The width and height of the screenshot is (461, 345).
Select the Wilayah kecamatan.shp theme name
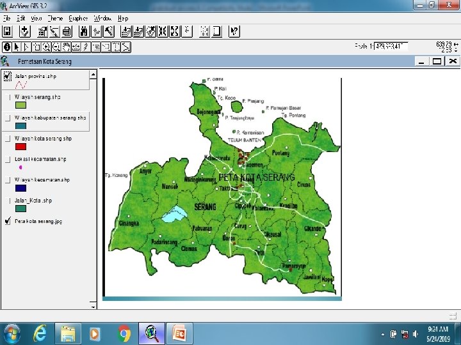pos(42,180)
